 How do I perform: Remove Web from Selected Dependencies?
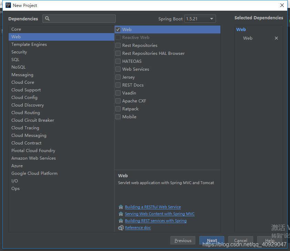coord(276,38)
